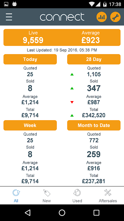The image size is (124, 221).
Task: Switch to the New tab
Action: pos(47,196)
